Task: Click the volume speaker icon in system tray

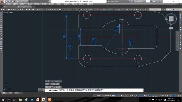Action: click(158, 100)
